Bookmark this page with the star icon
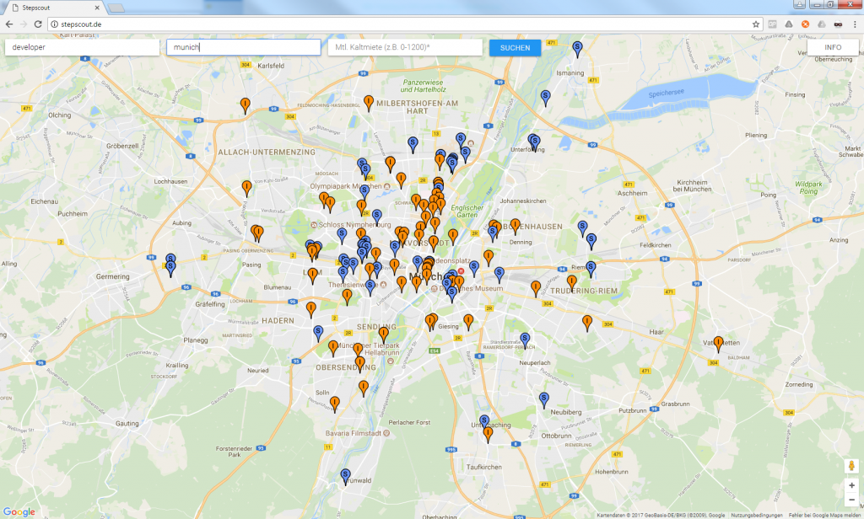 click(756, 24)
